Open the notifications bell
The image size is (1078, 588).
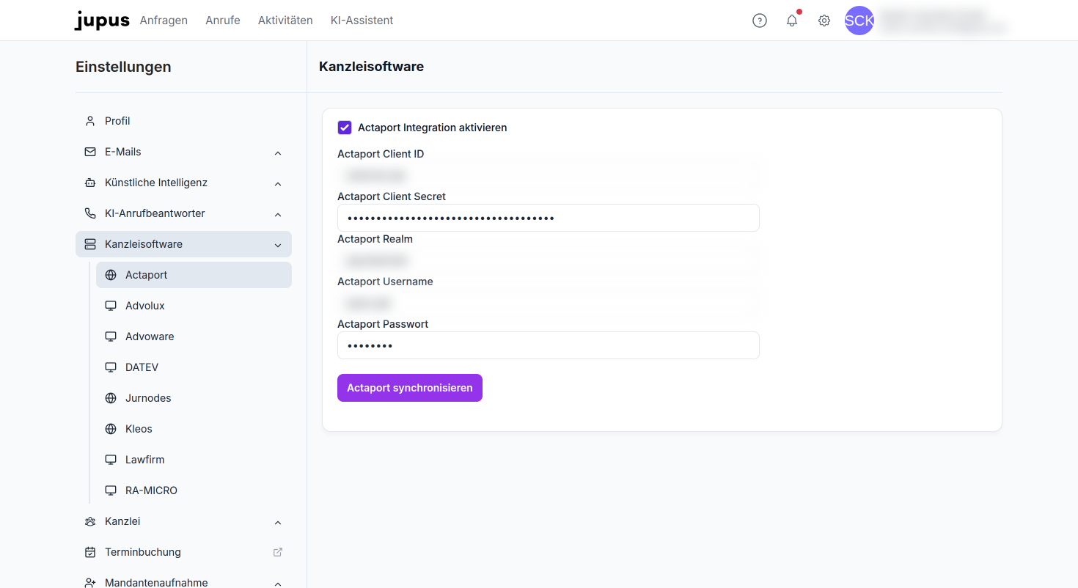(792, 21)
